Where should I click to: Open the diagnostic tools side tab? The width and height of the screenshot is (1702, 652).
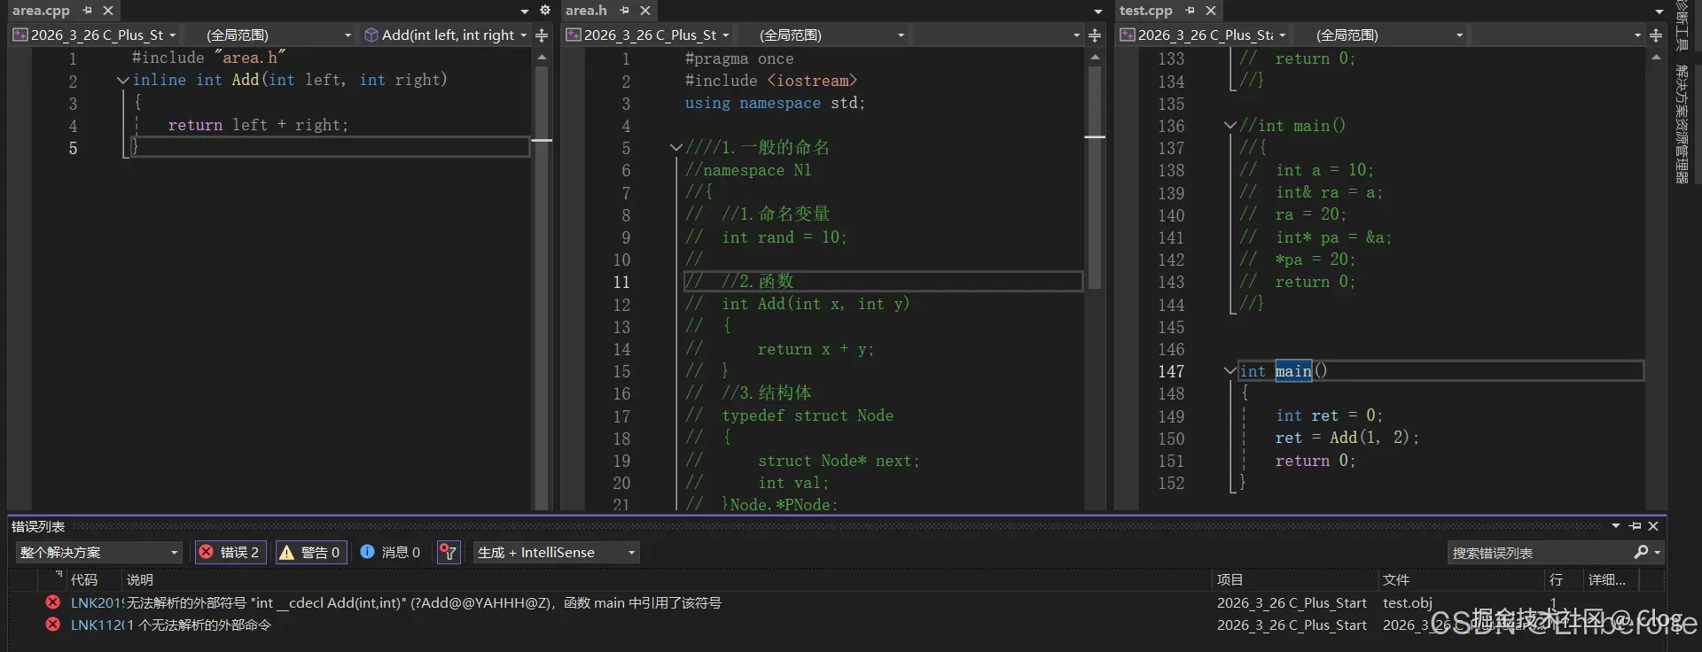1681,25
